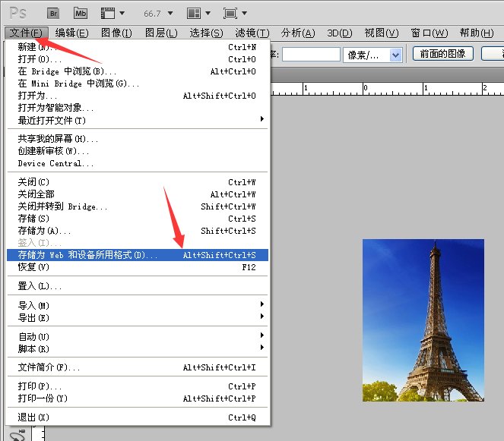The height and width of the screenshot is (441, 504).
Task: Choose 新建 from the File menu
Action: [138, 47]
